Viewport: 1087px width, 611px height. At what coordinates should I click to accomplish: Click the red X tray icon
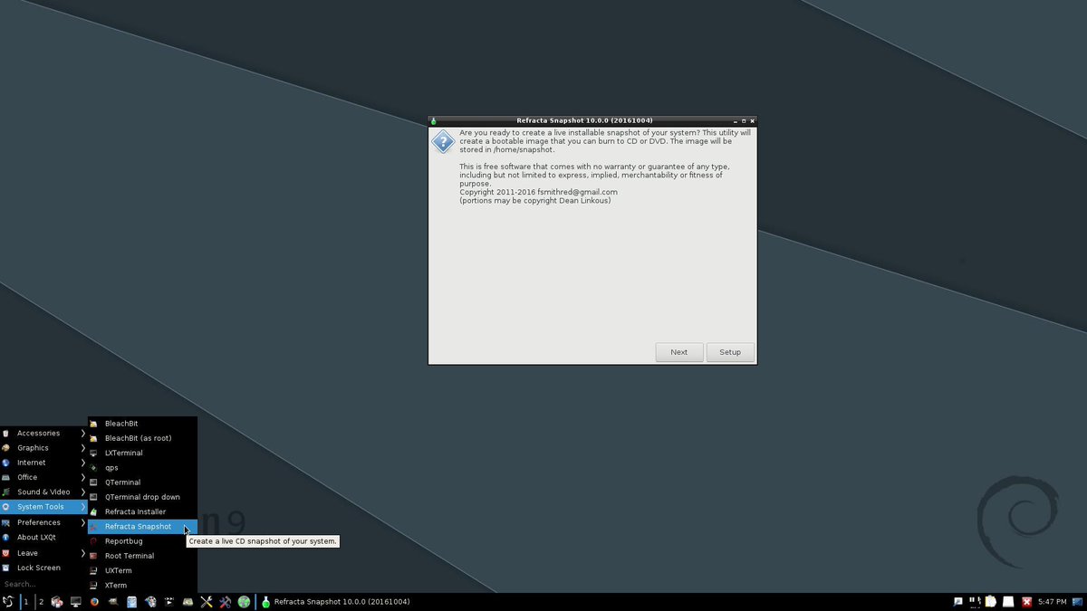point(1027,602)
